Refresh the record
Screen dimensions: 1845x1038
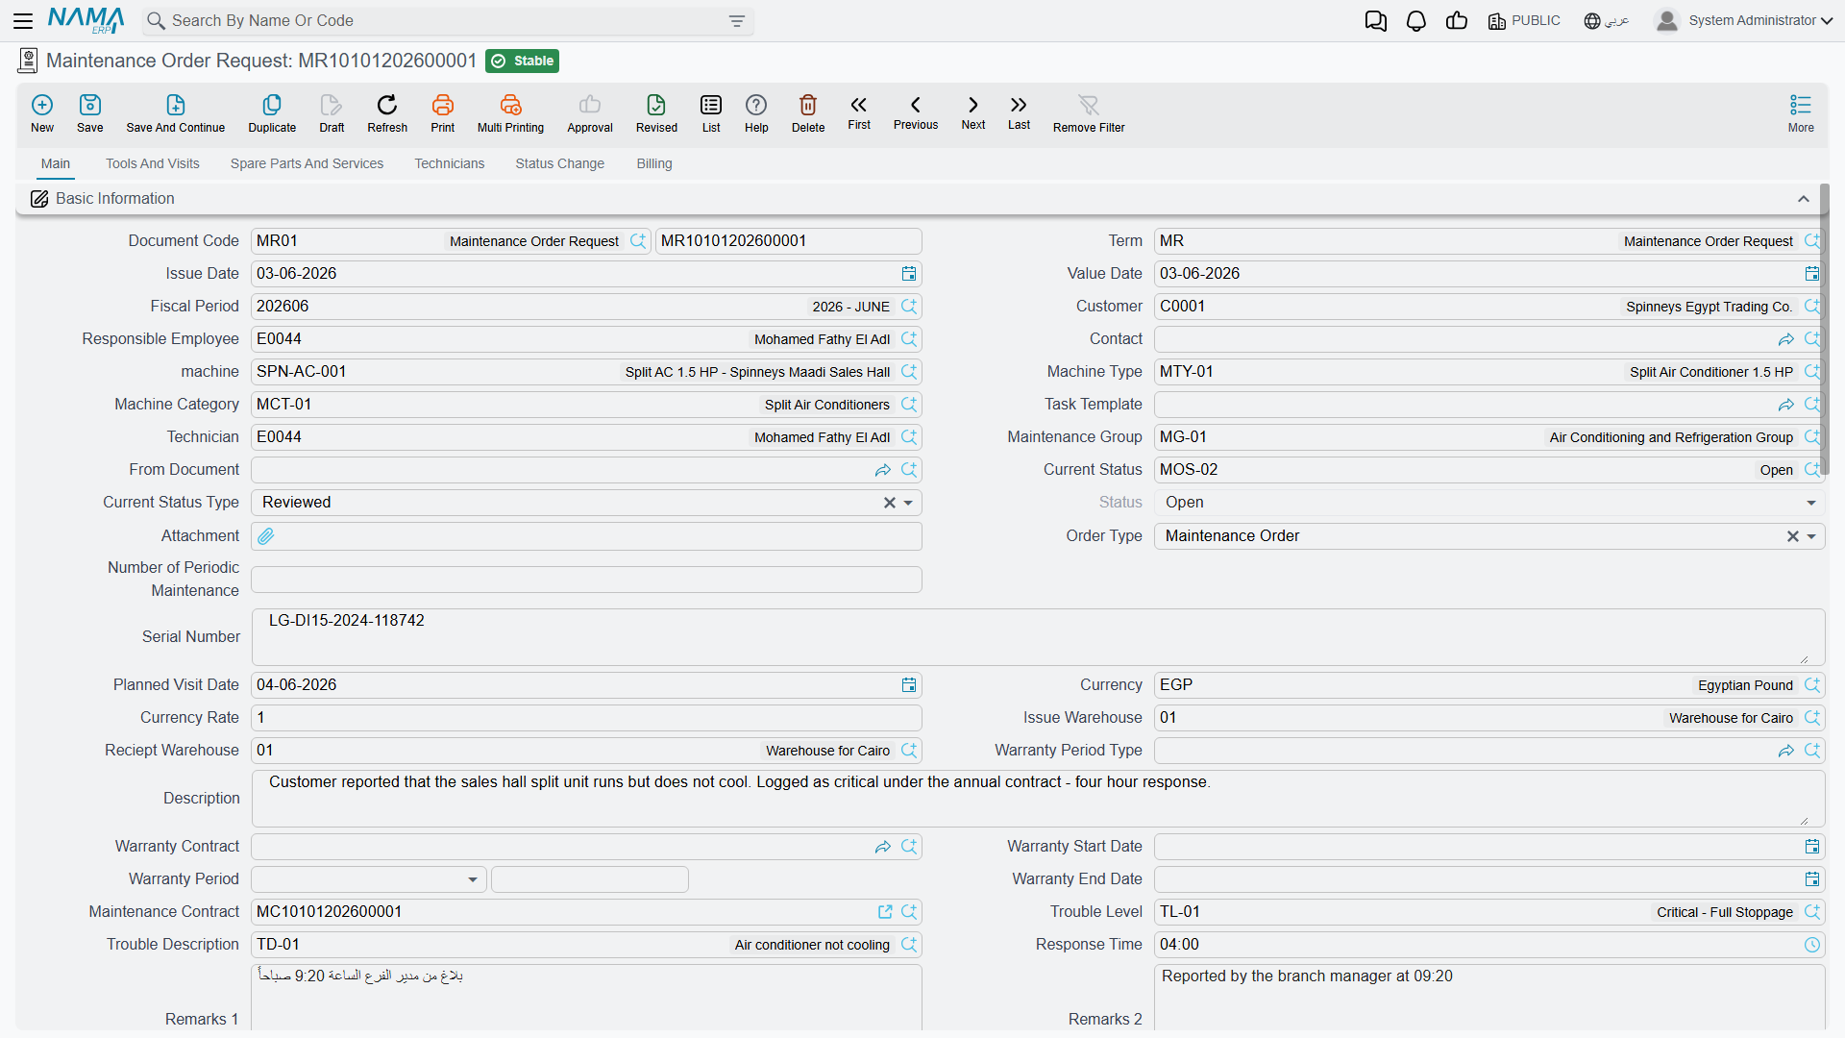[387, 113]
